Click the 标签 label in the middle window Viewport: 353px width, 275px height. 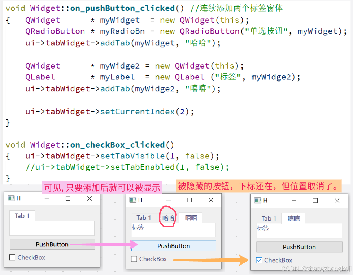(138, 227)
